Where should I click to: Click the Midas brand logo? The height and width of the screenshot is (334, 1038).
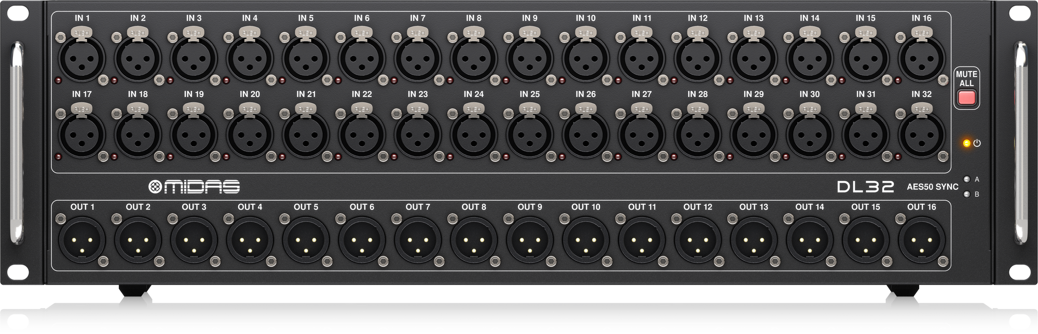point(194,187)
